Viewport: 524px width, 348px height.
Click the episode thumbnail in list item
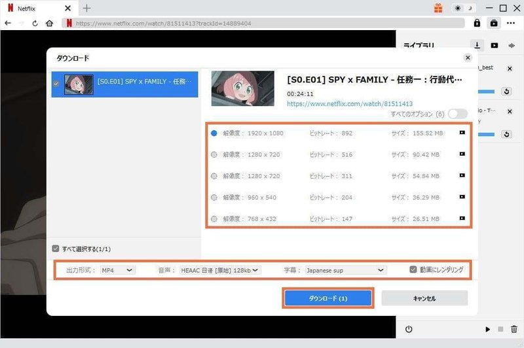pyautogui.click(x=79, y=84)
